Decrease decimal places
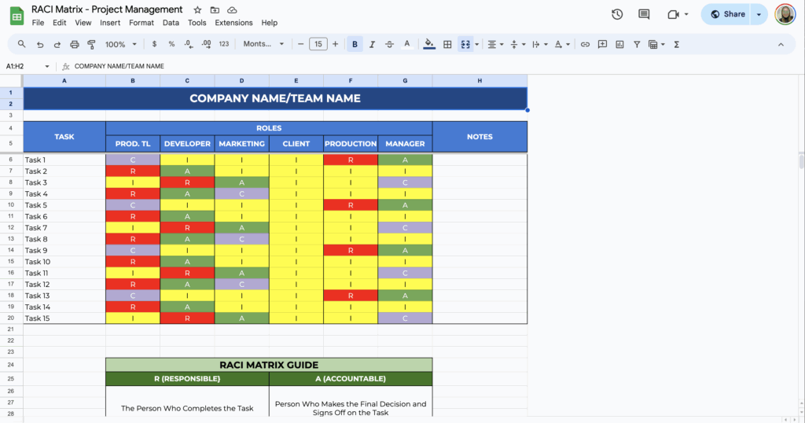The width and height of the screenshot is (805, 423). click(x=189, y=44)
